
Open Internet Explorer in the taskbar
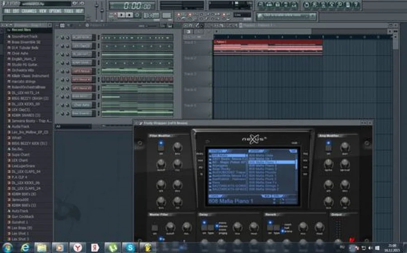click(x=25, y=247)
